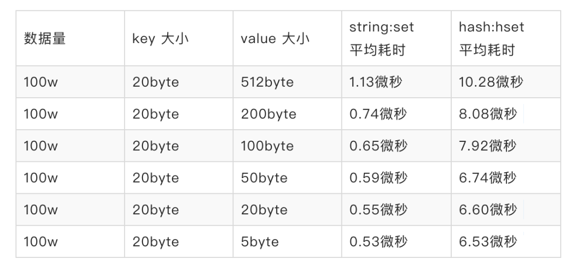
Task: Click the 100byte value cell
Action: [267, 146]
